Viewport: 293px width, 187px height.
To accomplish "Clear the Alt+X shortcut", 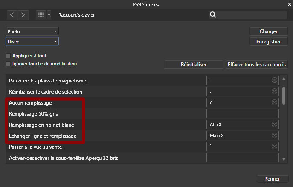I will (x=274, y=125).
